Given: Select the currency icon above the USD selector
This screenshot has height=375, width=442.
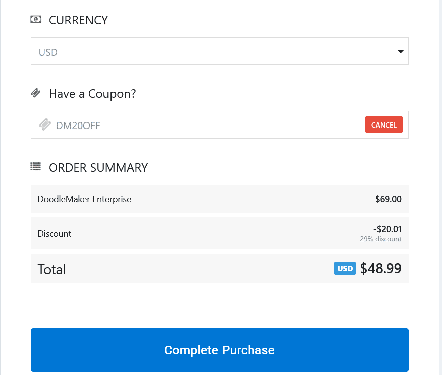Looking at the screenshot, I should point(35,19).
